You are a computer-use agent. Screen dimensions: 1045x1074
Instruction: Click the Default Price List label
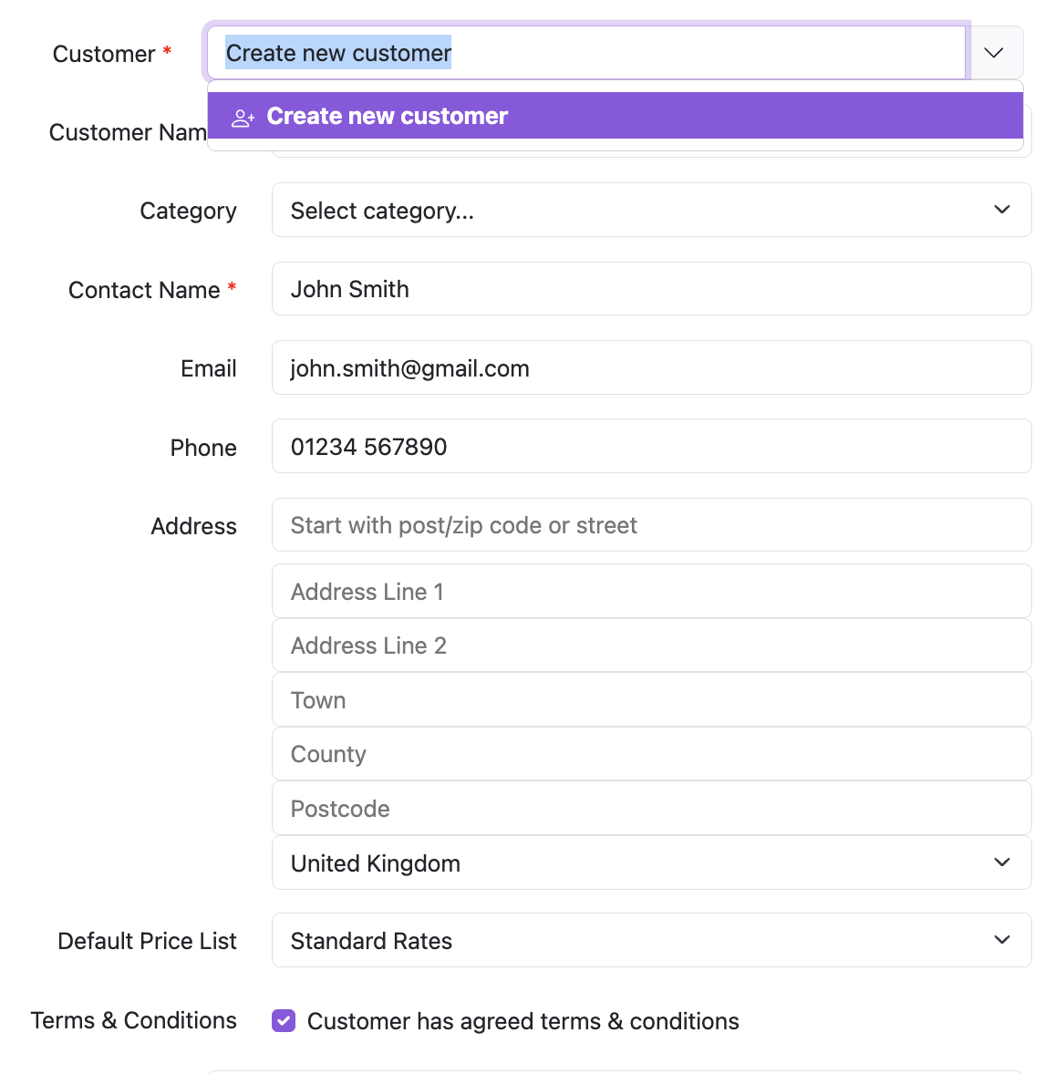(147, 941)
